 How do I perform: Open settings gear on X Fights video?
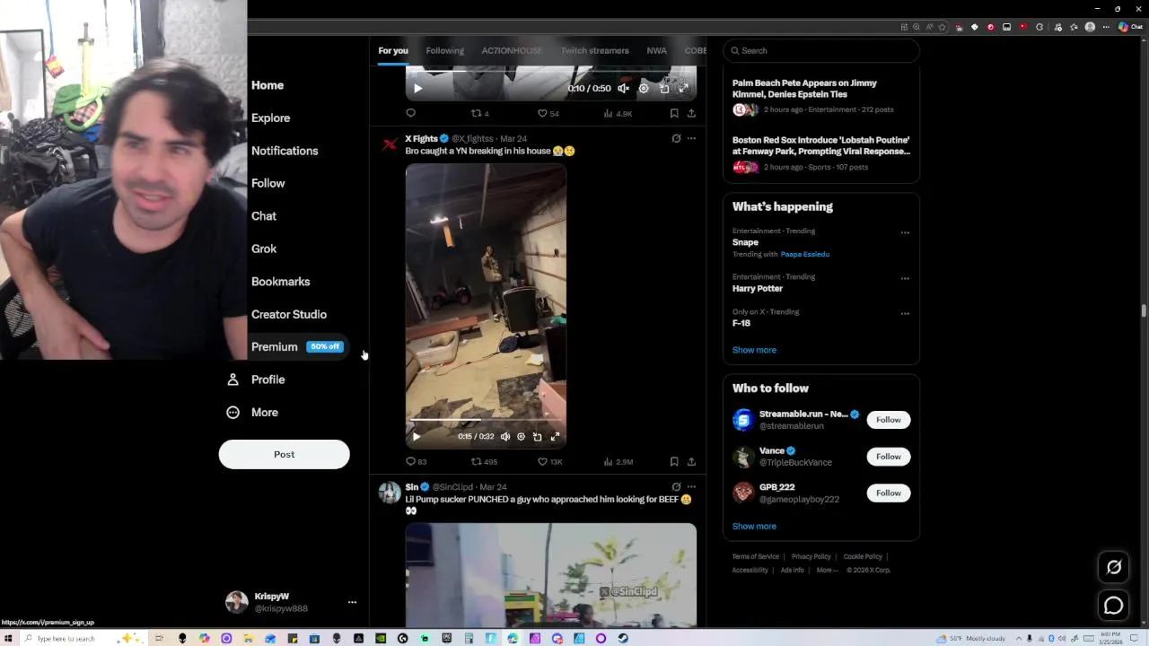tap(521, 437)
